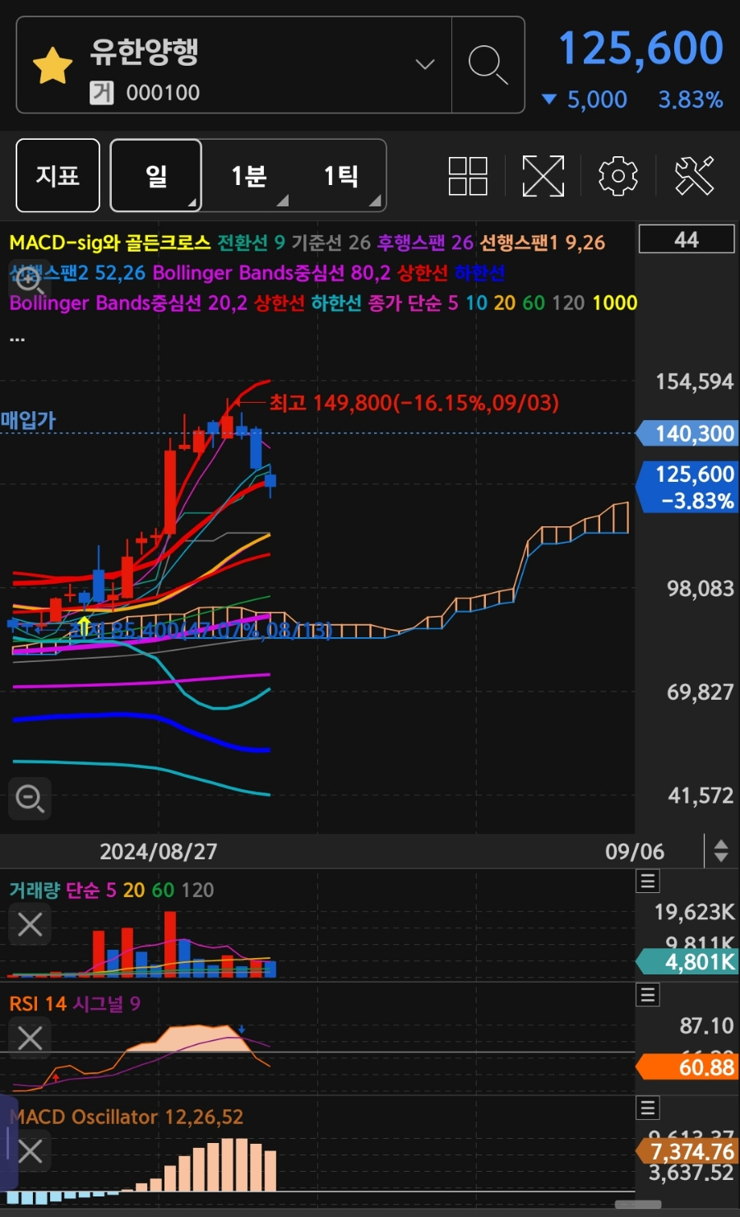The height and width of the screenshot is (1217, 740).
Task: Select the 후행스팬 26 legend entry
Action: 425,243
